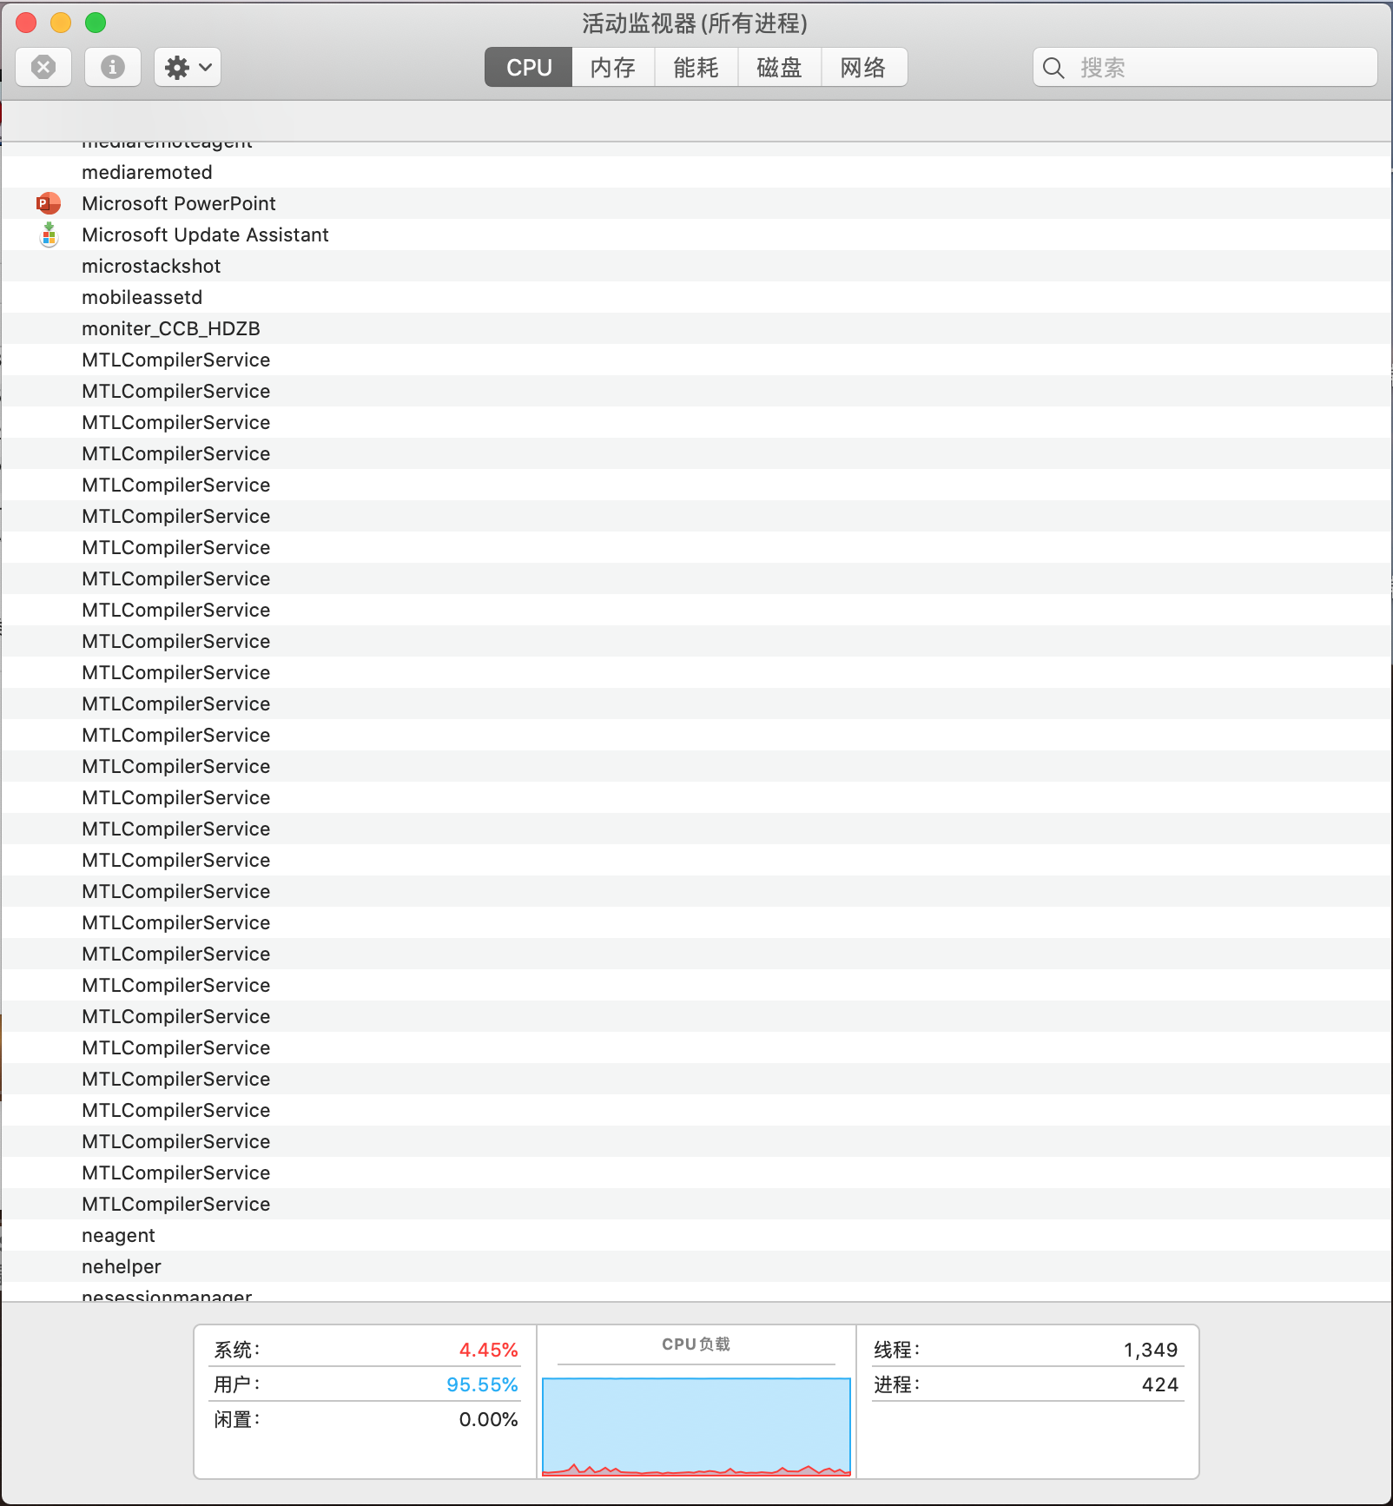Switch to the CPU tab
The height and width of the screenshot is (1506, 1393).
(529, 68)
